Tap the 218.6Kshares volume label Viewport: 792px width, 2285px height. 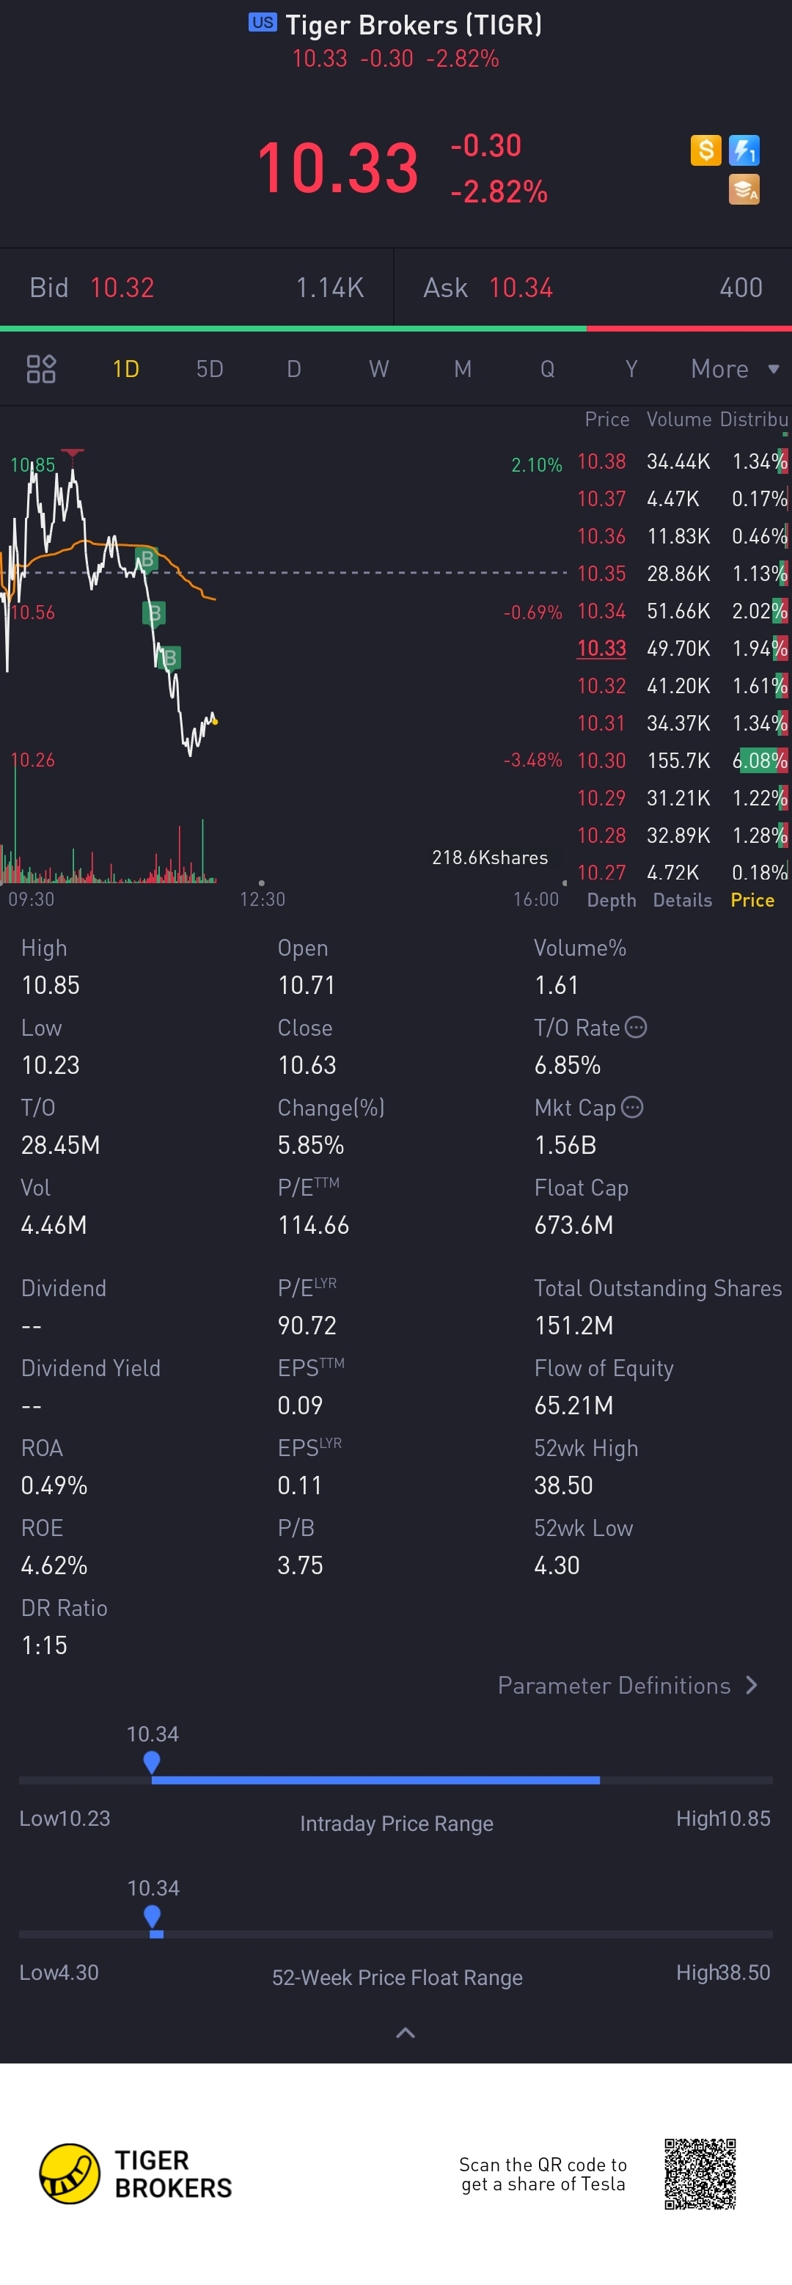[x=490, y=858]
